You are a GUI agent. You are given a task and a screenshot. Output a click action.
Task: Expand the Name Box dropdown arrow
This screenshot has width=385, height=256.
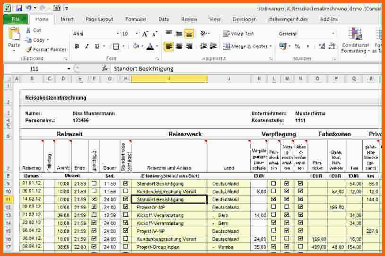point(69,69)
